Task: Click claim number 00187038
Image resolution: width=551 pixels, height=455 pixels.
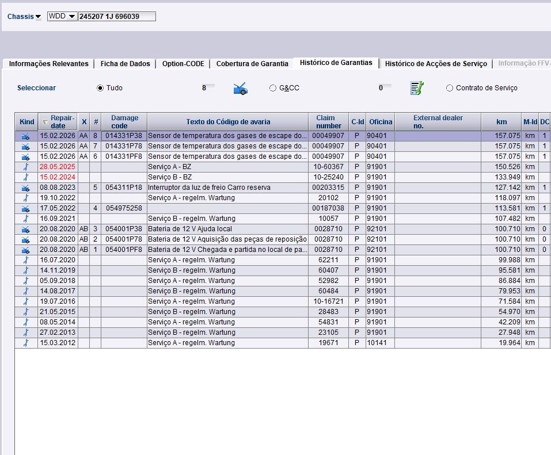Action: click(x=328, y=208)
